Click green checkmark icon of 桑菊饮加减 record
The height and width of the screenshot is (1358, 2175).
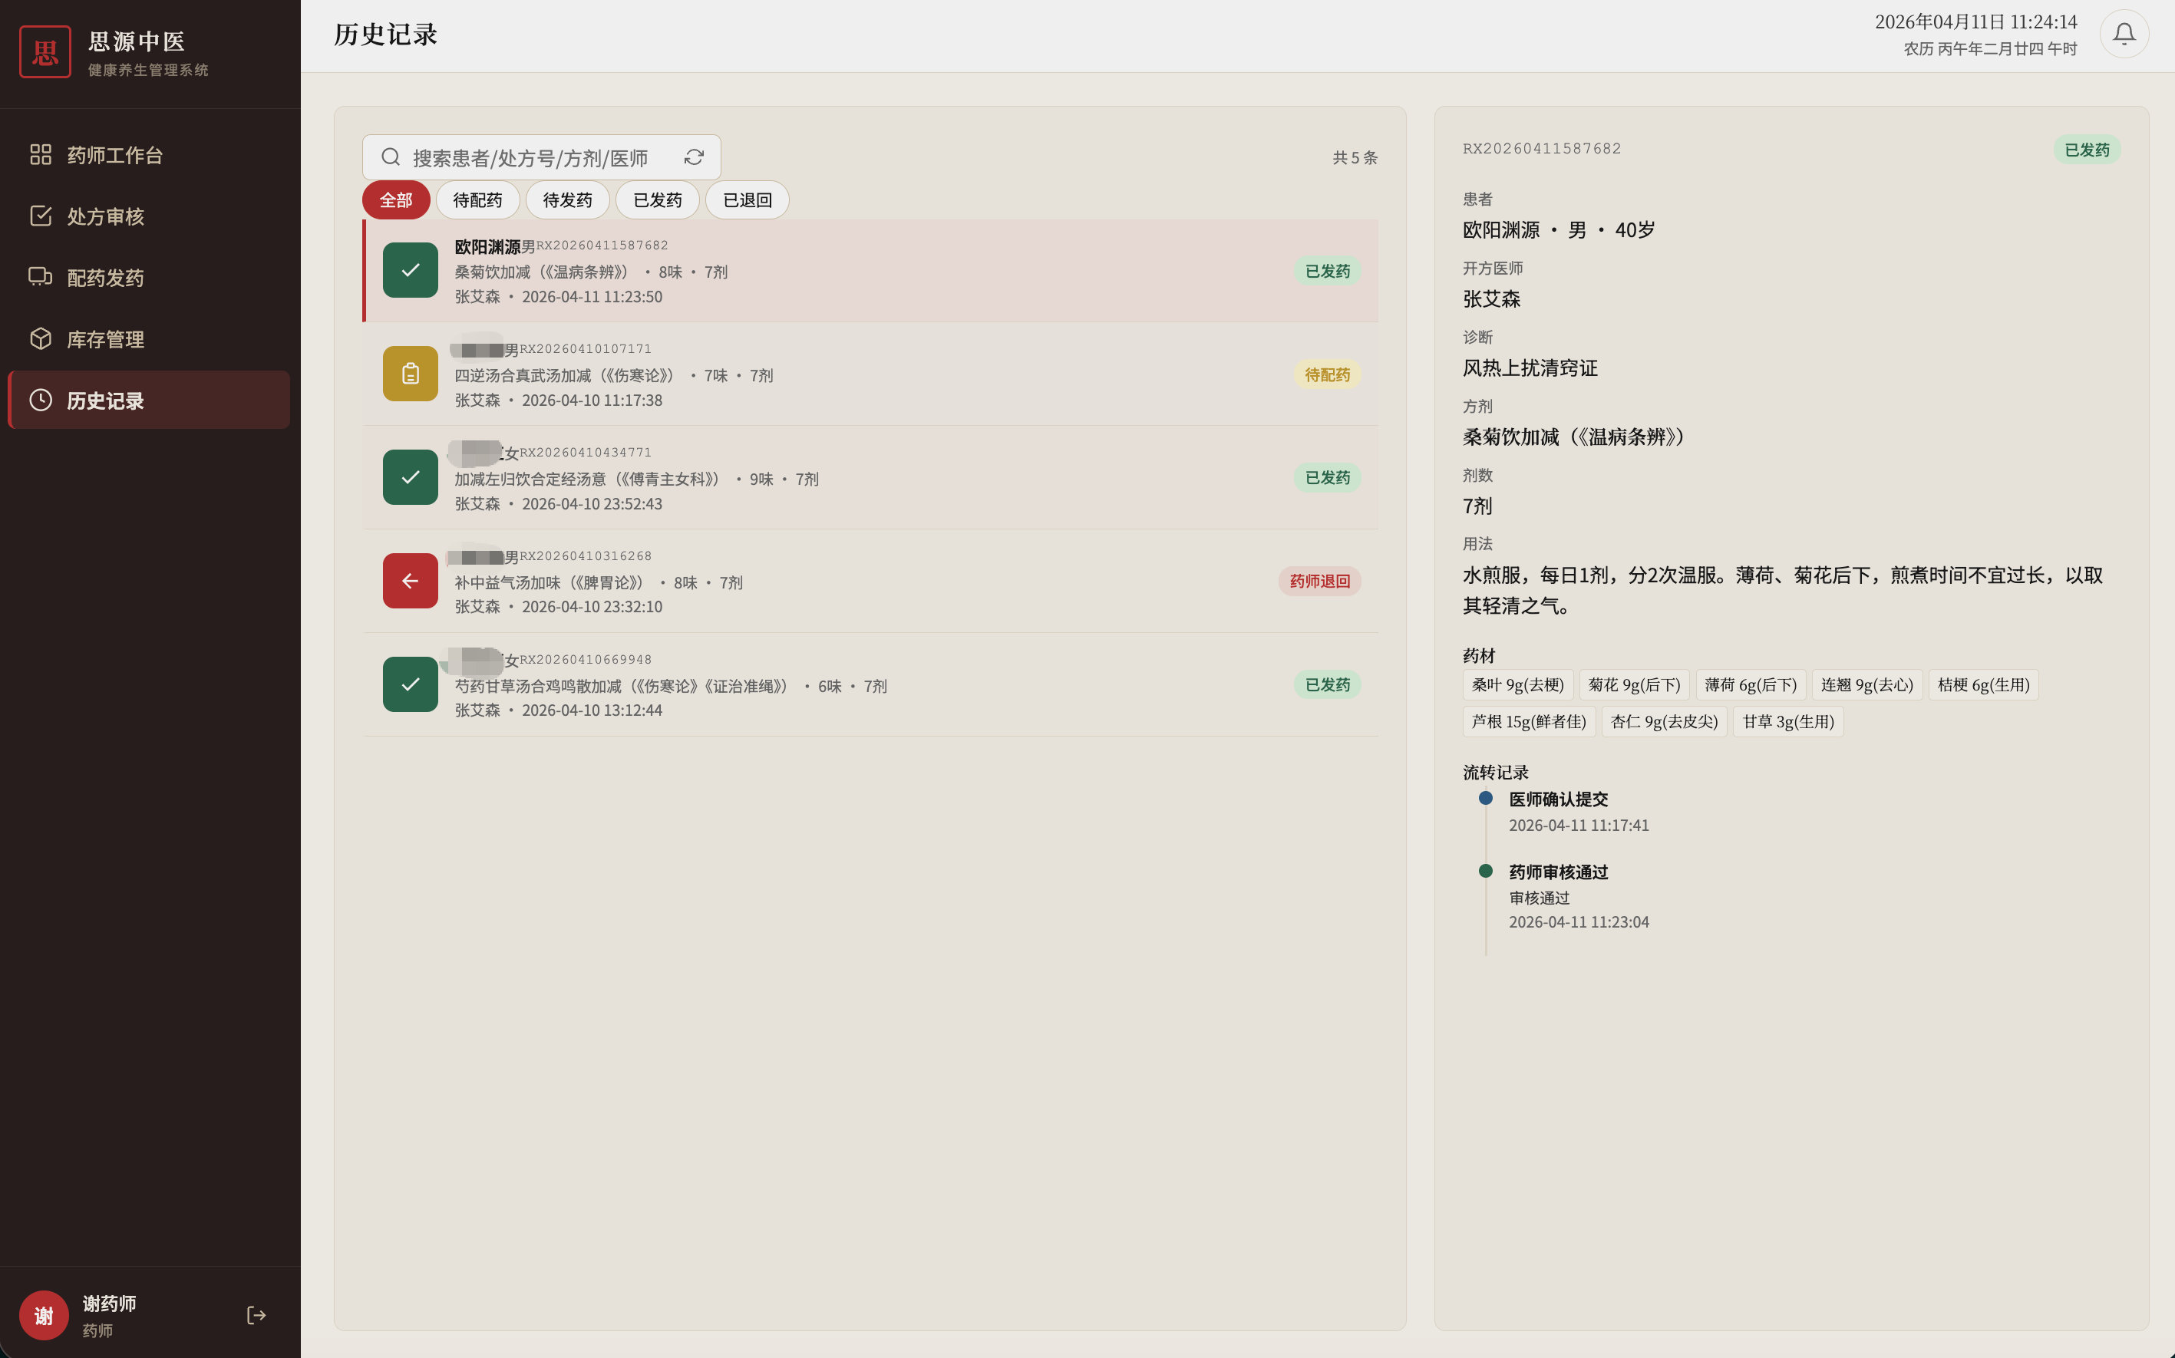[410, 270]
